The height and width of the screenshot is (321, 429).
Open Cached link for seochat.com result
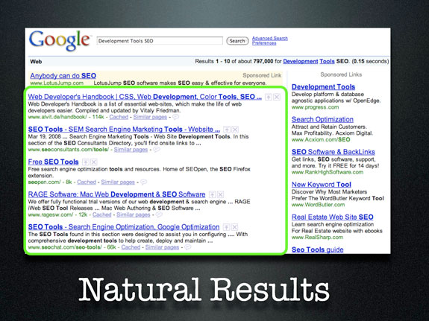(131, 247)
